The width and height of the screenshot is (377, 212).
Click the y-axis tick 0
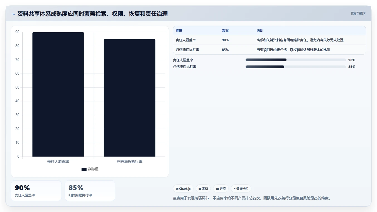pos(18,157)
